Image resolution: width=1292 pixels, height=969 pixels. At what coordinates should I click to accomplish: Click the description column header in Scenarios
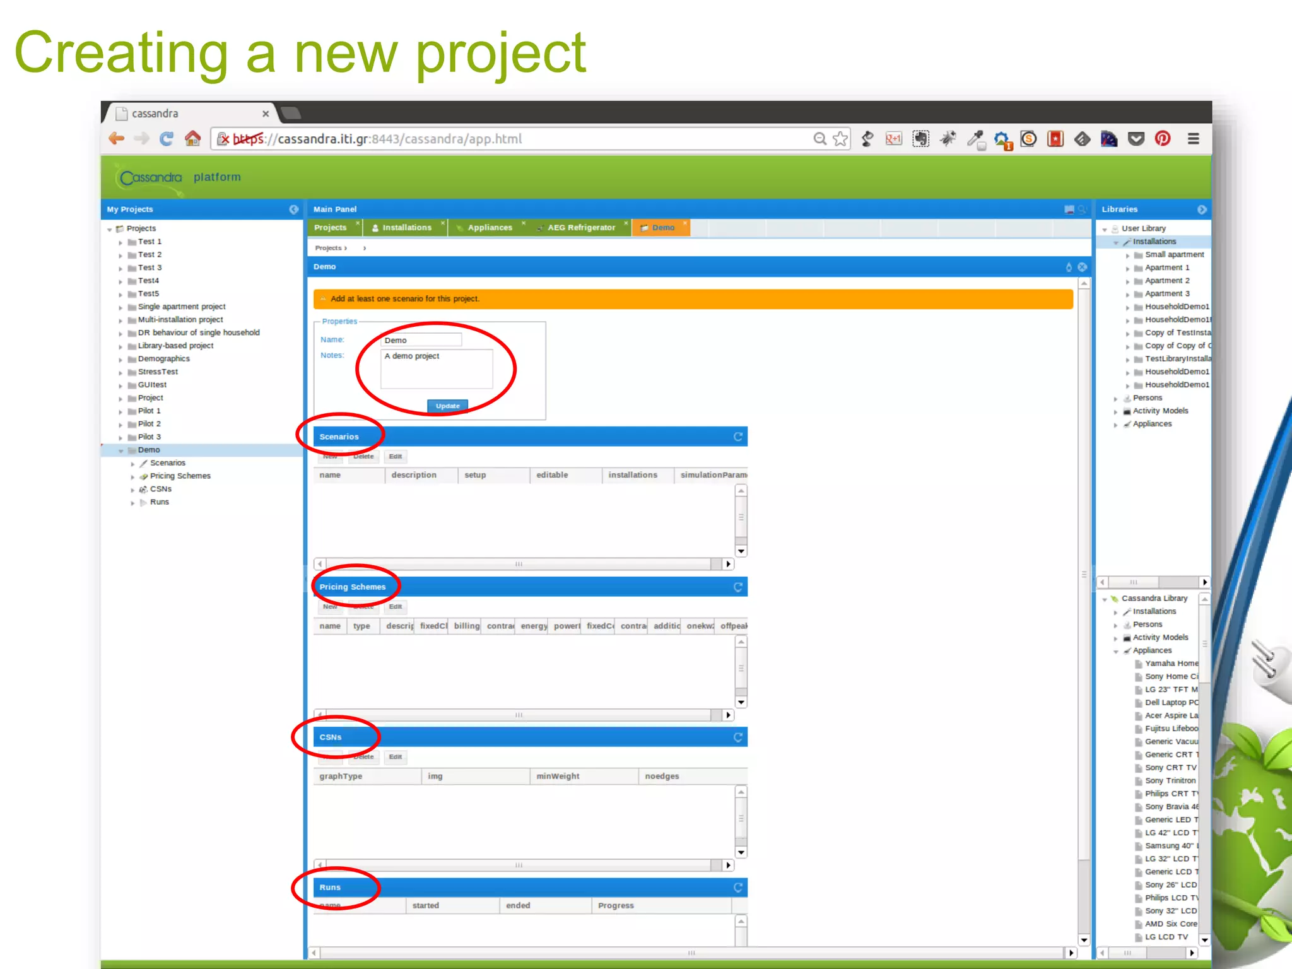(421, 475)
